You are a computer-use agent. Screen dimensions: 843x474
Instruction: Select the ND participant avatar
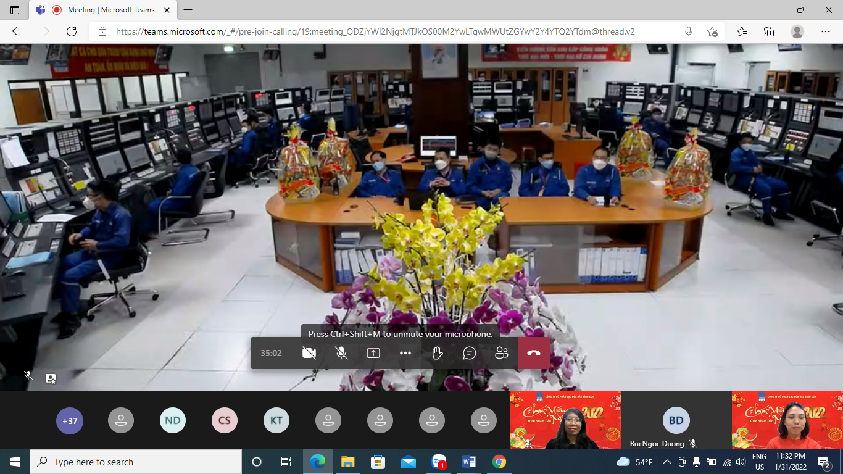(173, 421)
